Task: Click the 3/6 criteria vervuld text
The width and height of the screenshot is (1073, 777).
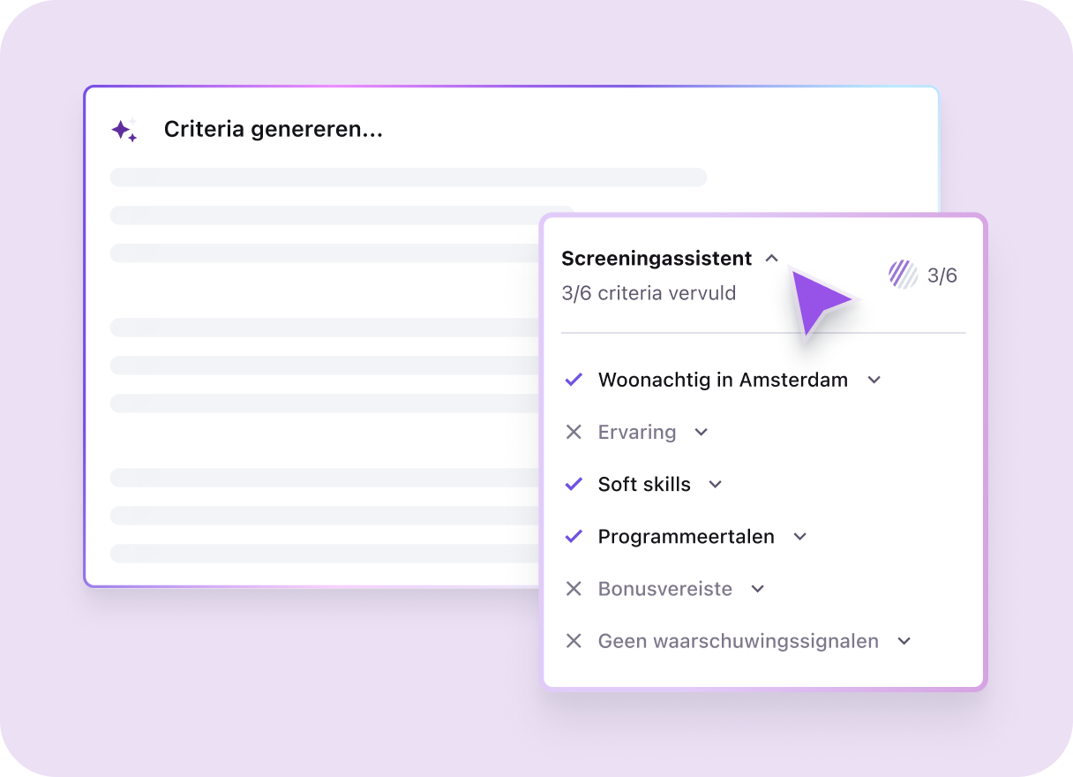Action: [x=649, y=292]
